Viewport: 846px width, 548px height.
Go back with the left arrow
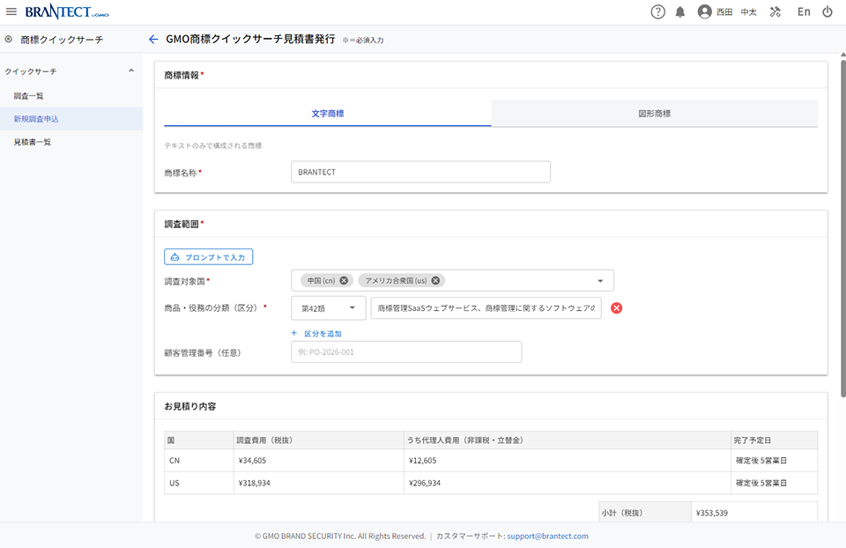click(153, 40)
